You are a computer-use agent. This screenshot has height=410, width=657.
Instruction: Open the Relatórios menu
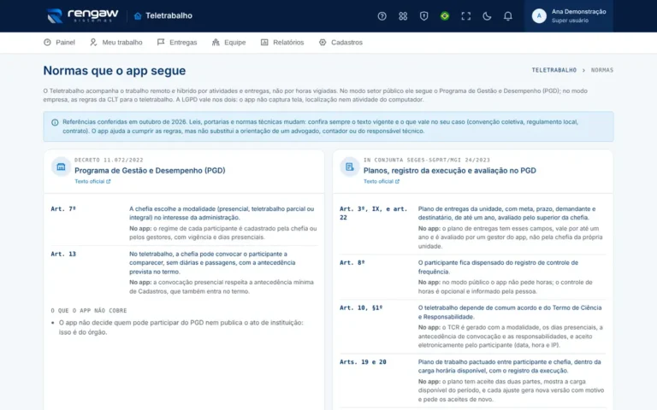pos(282,42)
